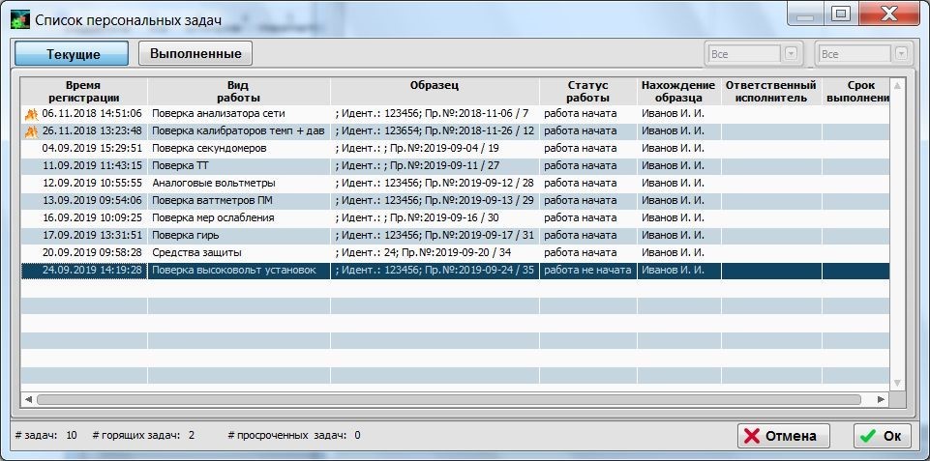Click the flame icon on the 26.11.2018 task
Viewport: 930px width, 461px height.
point(31,131)
